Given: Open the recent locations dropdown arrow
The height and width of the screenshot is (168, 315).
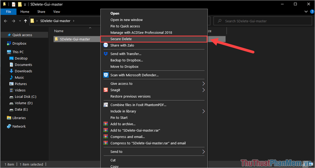Looking at the screenshot, I should click(20, 21).
